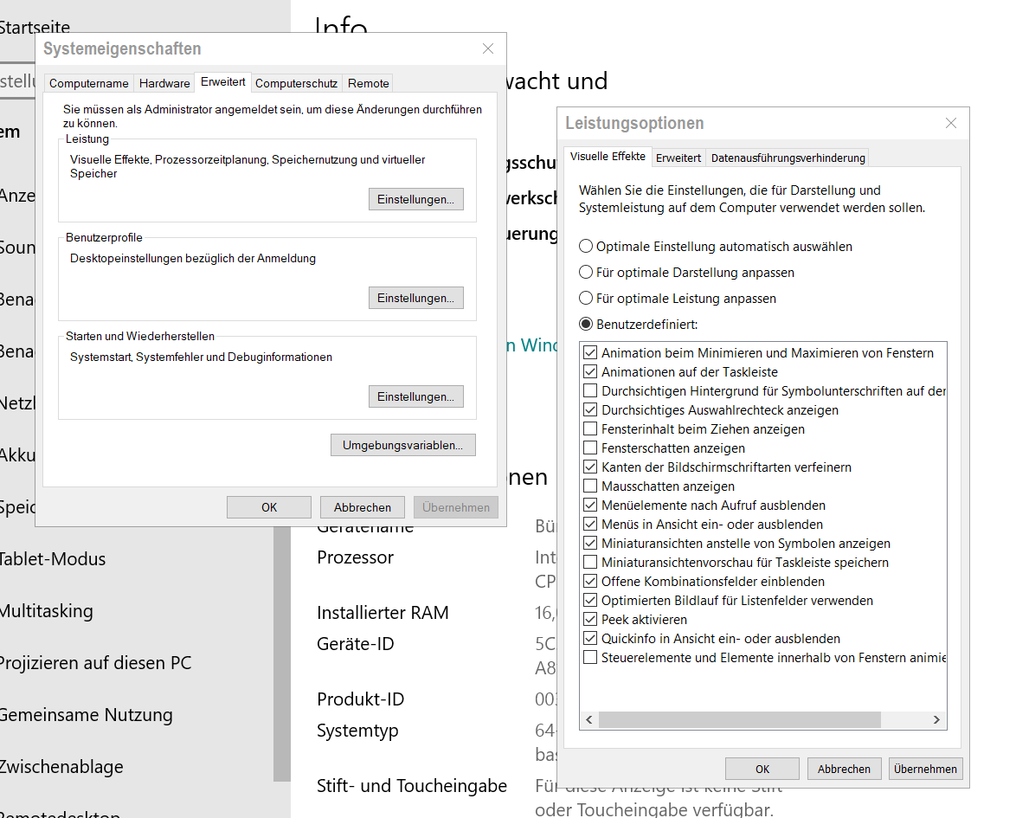Click the Installierter RAM label
Viewport: 1016px width, 818px height.
(383, 613)
